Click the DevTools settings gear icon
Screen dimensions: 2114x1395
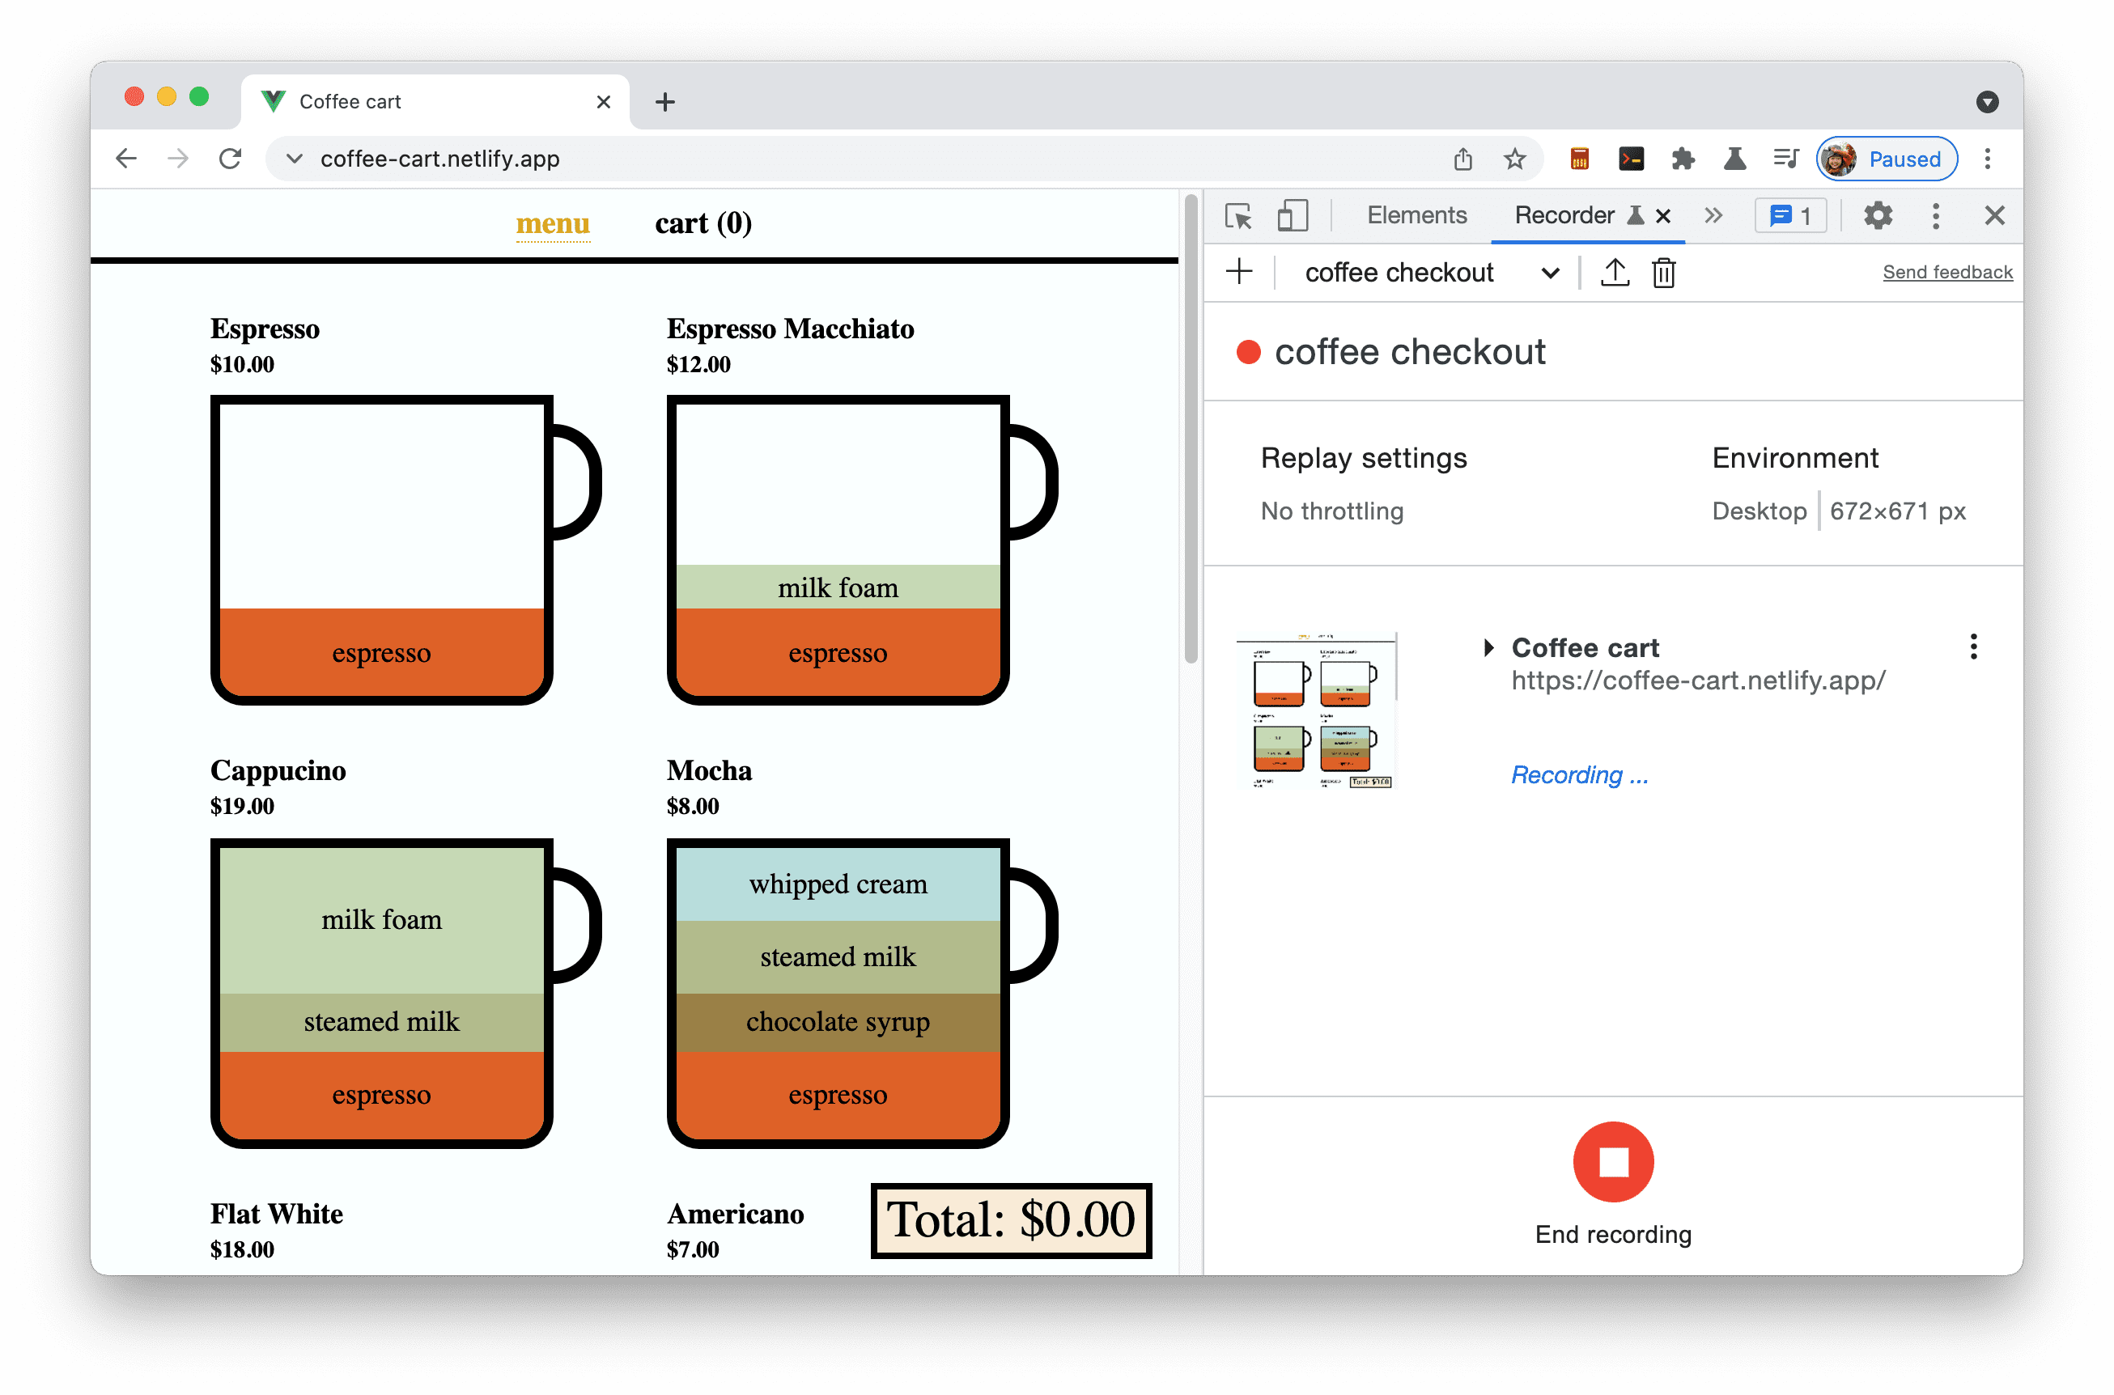pyautogui.click(x=1874, y=216)
